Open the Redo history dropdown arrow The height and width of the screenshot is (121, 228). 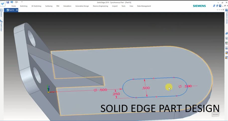[18, 2]
